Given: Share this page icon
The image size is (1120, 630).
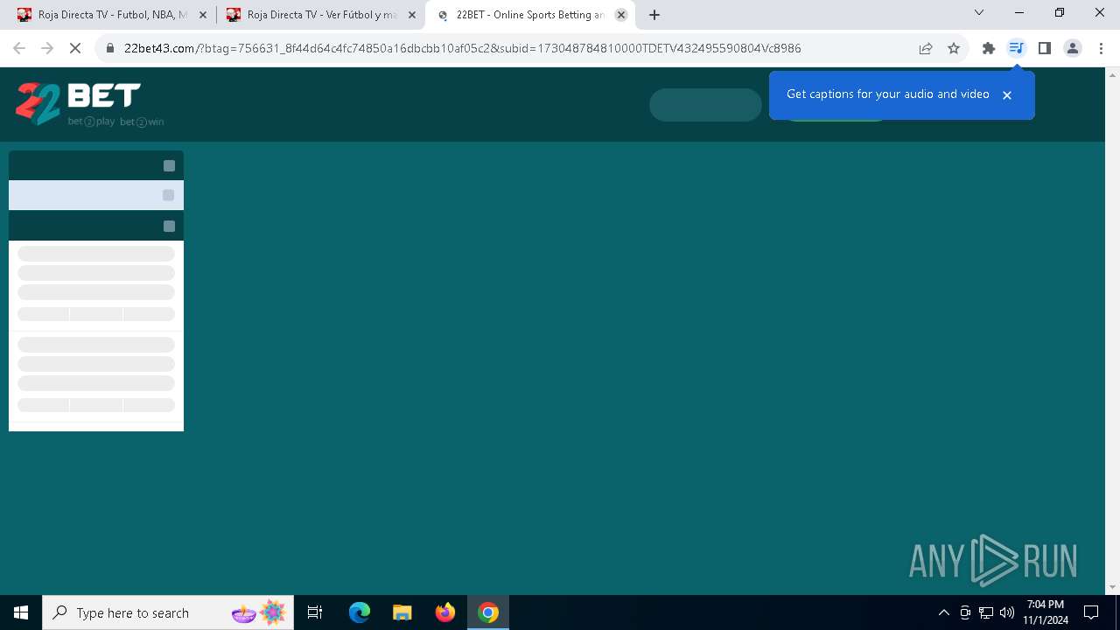Looking at the screenshot, I should click(926, 48).
